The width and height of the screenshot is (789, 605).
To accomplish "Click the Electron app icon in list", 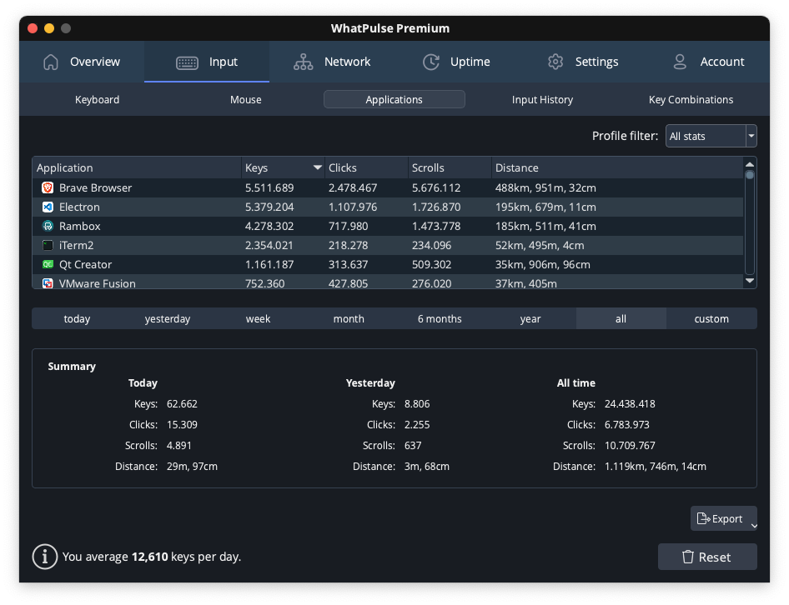I will pyautogui.click(x=48, y=207).
